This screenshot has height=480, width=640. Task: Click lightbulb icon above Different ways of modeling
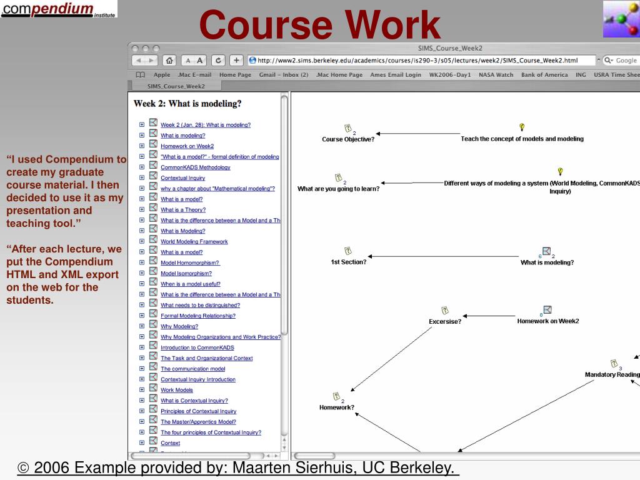560,171
